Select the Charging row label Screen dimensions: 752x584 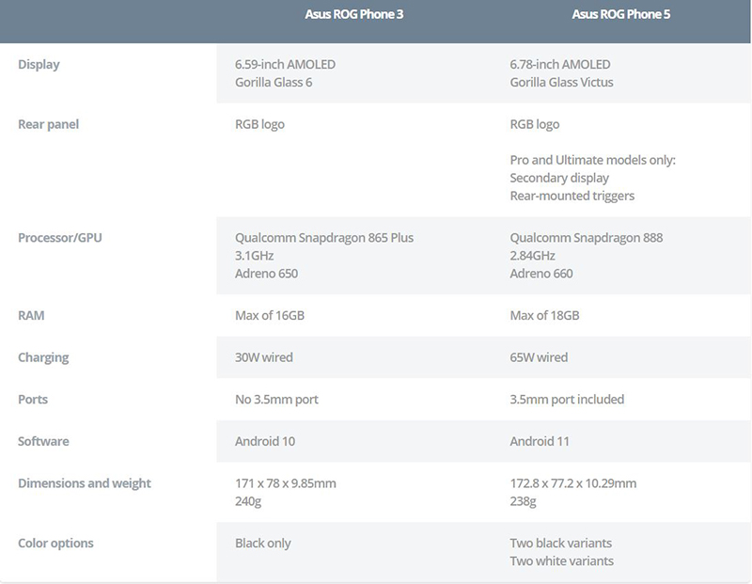[43, 357]
